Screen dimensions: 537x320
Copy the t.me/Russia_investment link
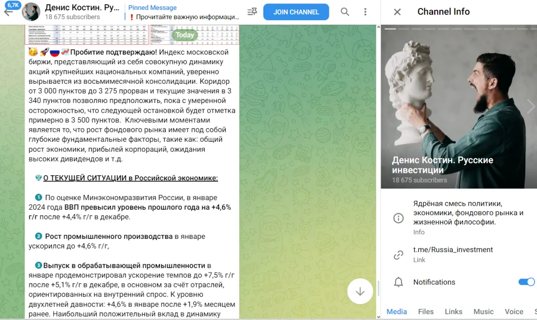pyautogui.click(x=453, y=250)
